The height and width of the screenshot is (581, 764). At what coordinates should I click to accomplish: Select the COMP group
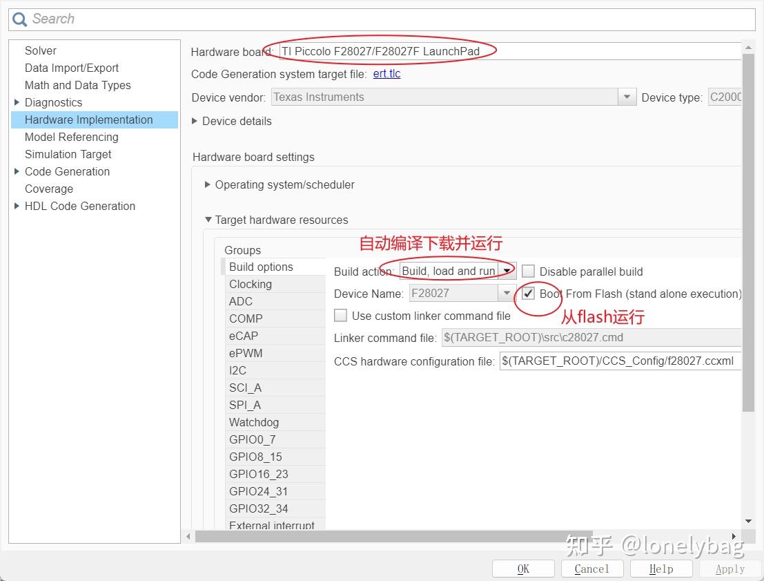275,318
